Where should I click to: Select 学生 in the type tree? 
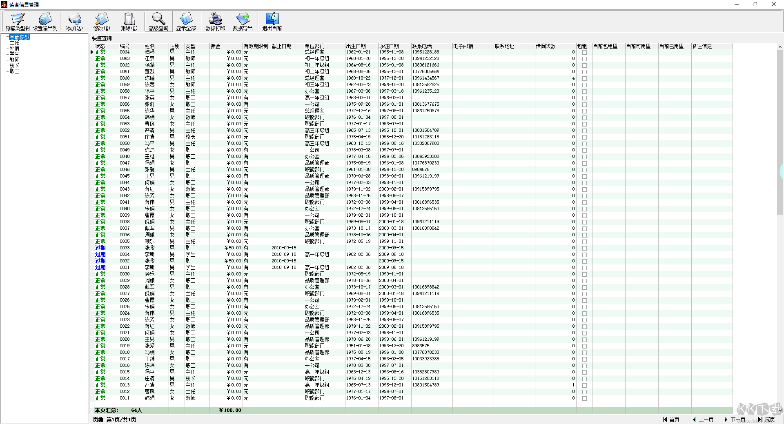tap(14, 54)
